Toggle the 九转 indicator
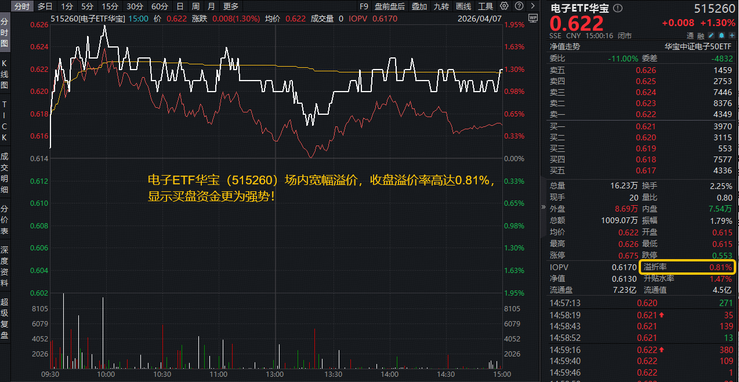 [x=441, y=6]
